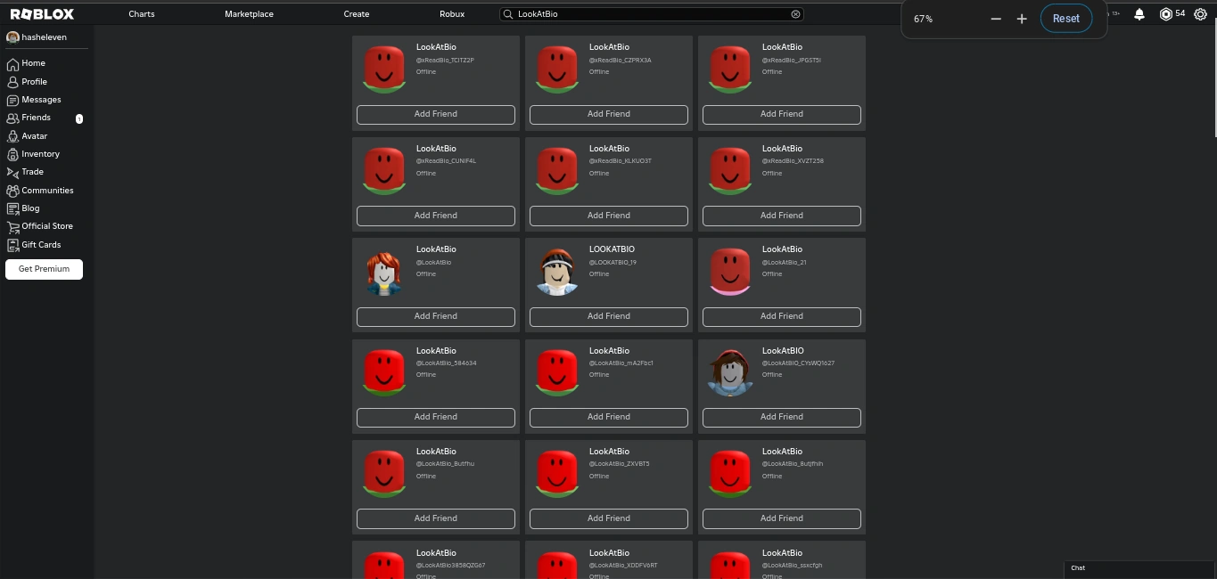Viewport: 1217px width, 579px height.
Task: Open the Home sidebar icon
Action: point(12,64)
